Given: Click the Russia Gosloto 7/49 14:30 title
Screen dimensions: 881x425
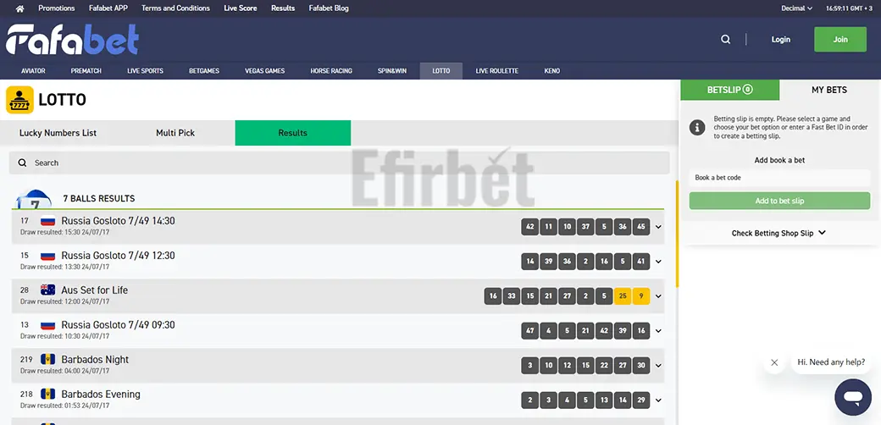Looking at the screenshot, I should [118, 221].
